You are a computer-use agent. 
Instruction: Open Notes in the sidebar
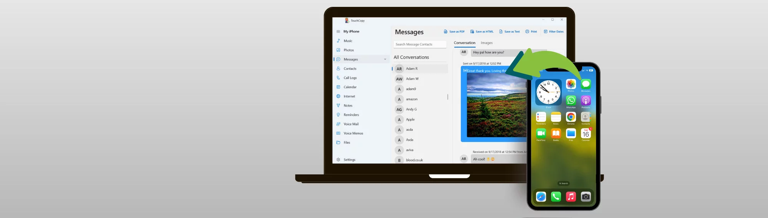pos(348,106)
